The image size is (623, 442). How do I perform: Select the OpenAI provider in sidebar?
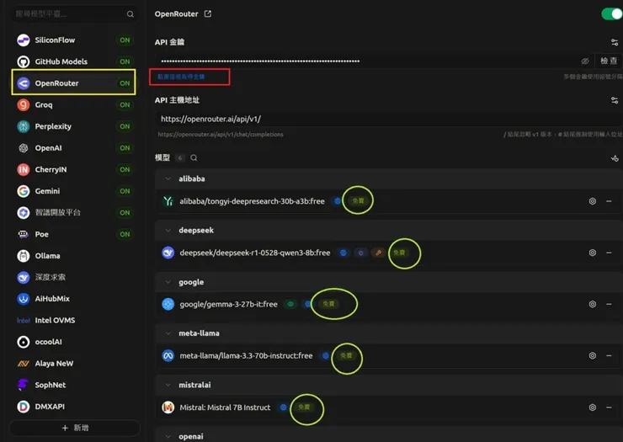coord(74,148)
